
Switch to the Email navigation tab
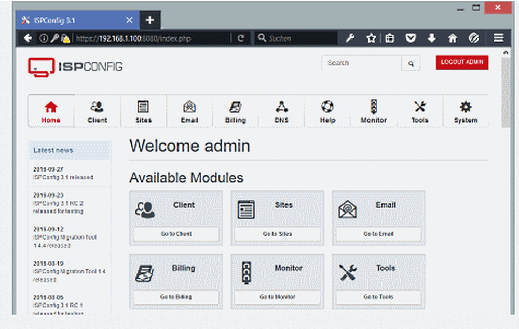coord(189,112)
